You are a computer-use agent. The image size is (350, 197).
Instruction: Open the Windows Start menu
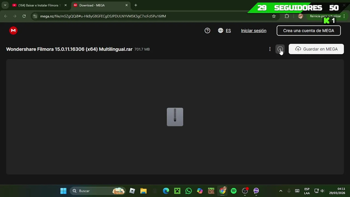point(63,191)
